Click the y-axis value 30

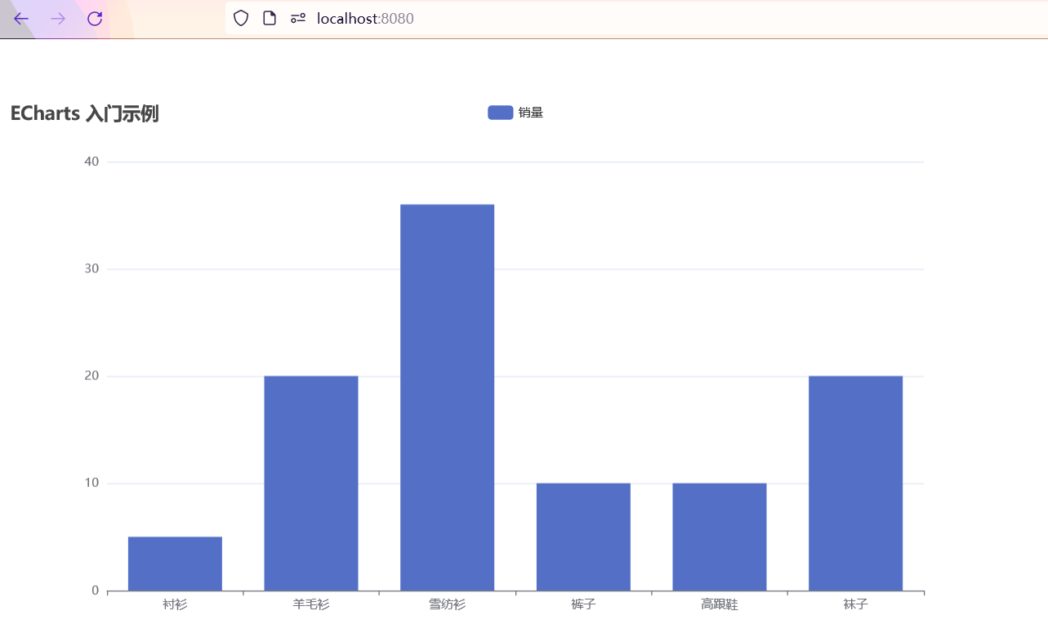[x=91, y=269]
